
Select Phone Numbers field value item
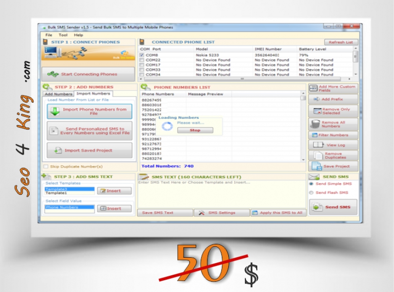pos(70,207)
